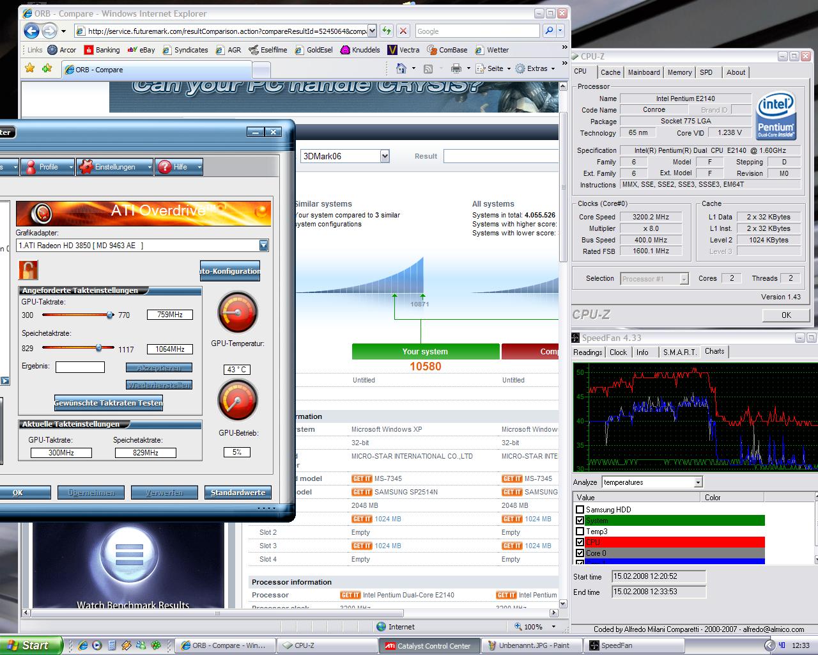Uncheck the Core 0 checkbox in SpeedFan

coord(580,553)
